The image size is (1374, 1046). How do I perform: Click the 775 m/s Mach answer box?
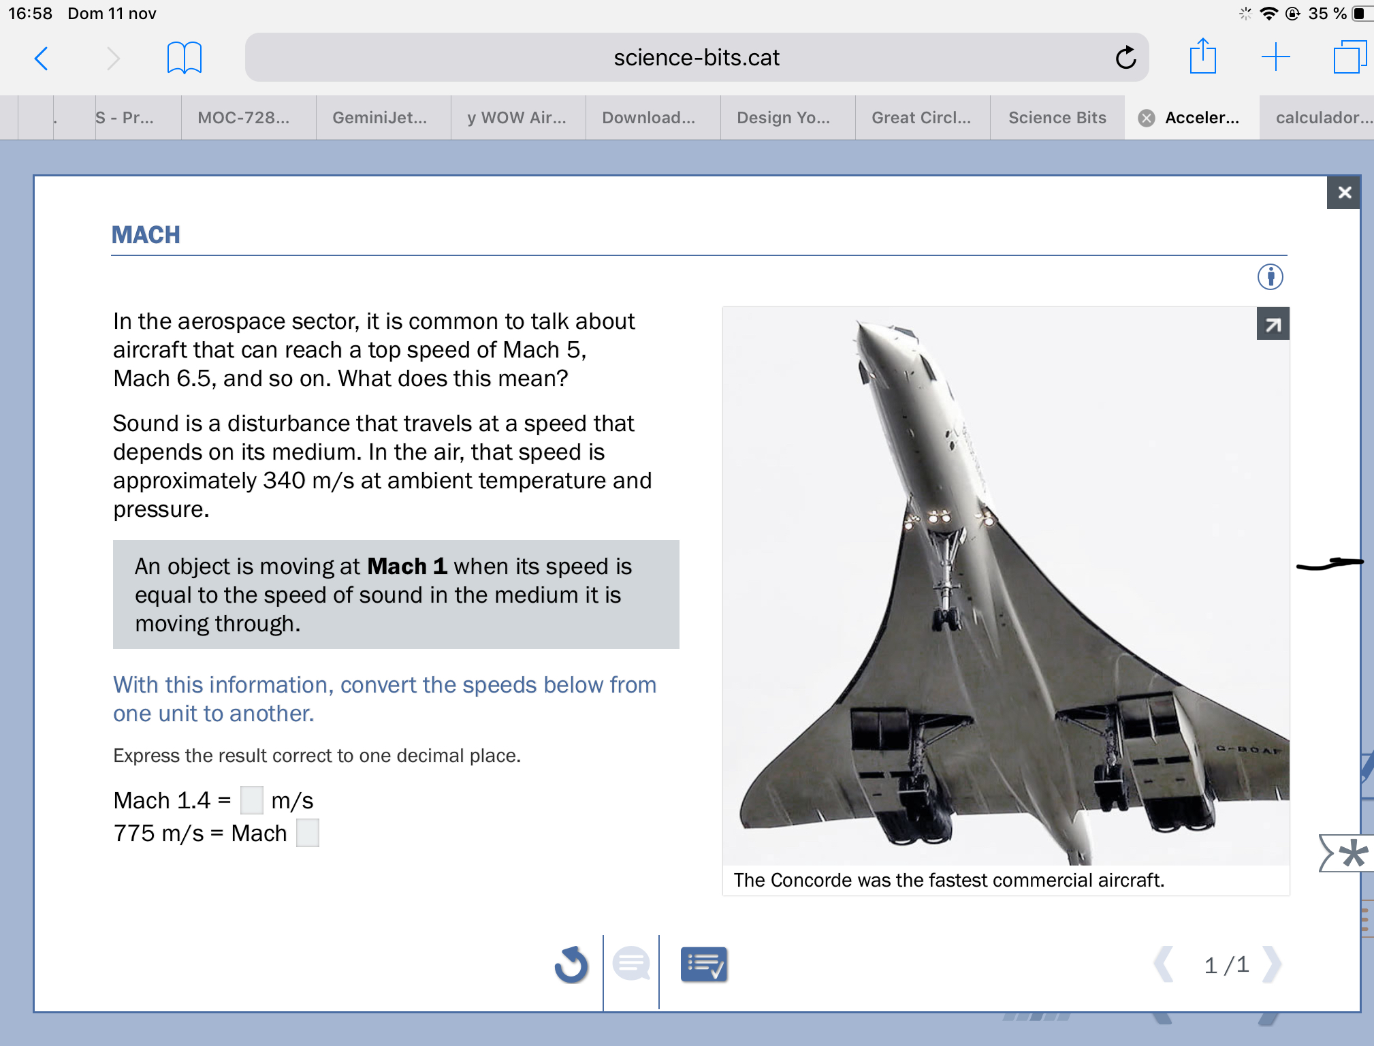tap(308, 833)
